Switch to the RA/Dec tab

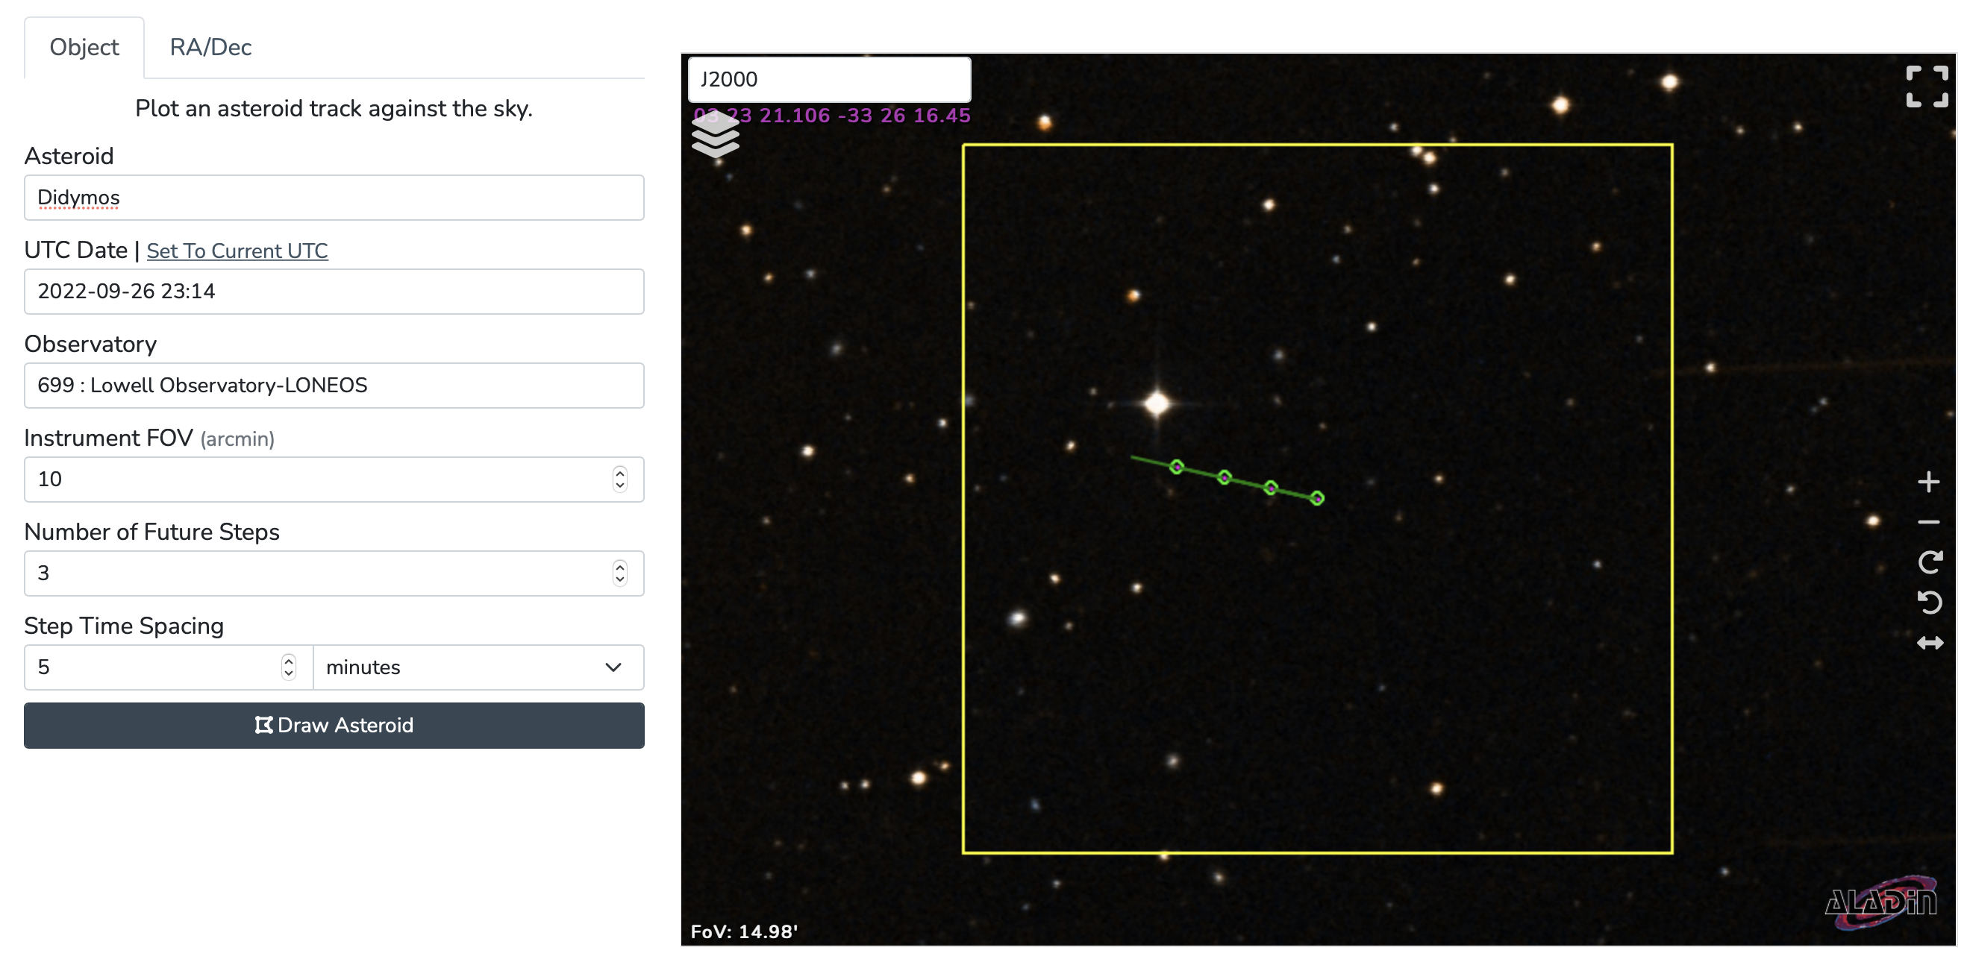210,48
